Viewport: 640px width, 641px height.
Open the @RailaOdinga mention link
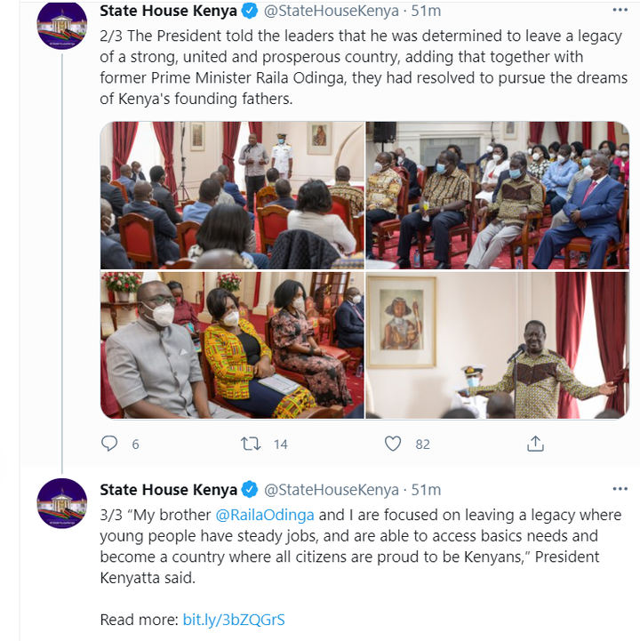264,515
